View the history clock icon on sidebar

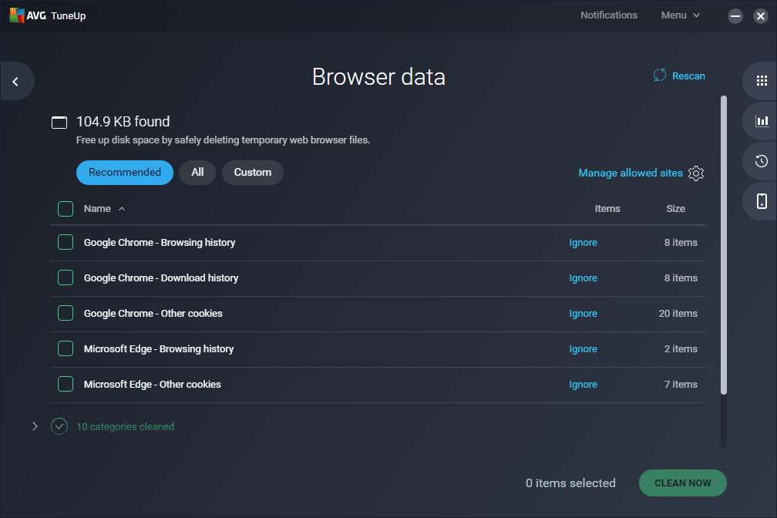pyautogui.click(x=762, y=161)
